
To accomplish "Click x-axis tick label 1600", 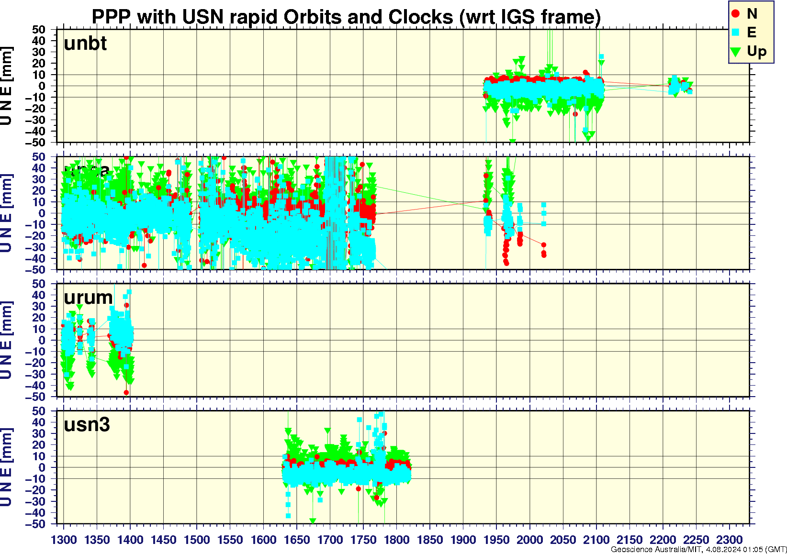I will (263, 540).
